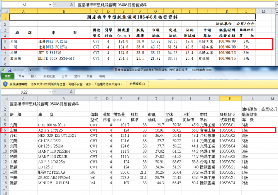
Task: Click cell SB 300 ABS PF30A4
Action: coord(64,178)
